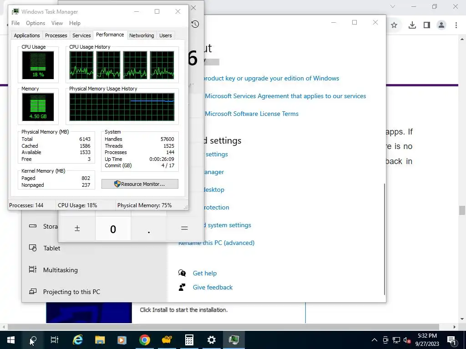Click the Tablet sidebar icon
The height and width of the screenshot is (349, 466).
click(33, 248)
